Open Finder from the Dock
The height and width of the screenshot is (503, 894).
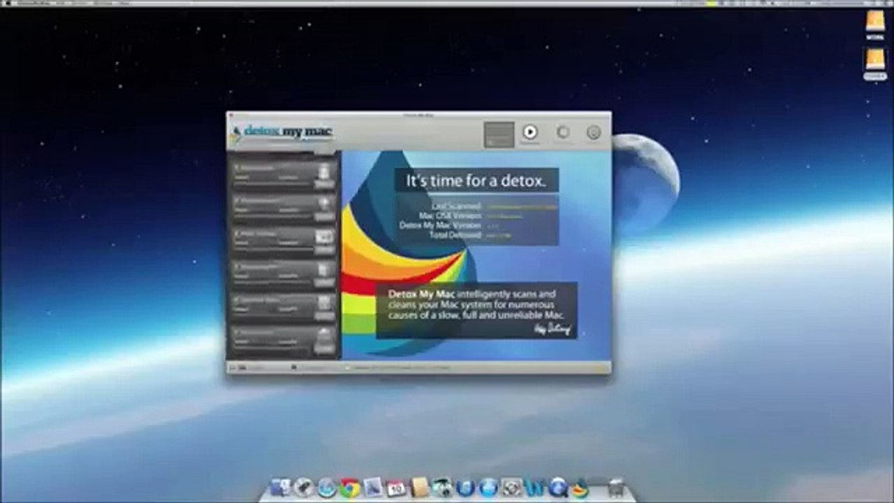pyautogui.click(x=280, y=488)
